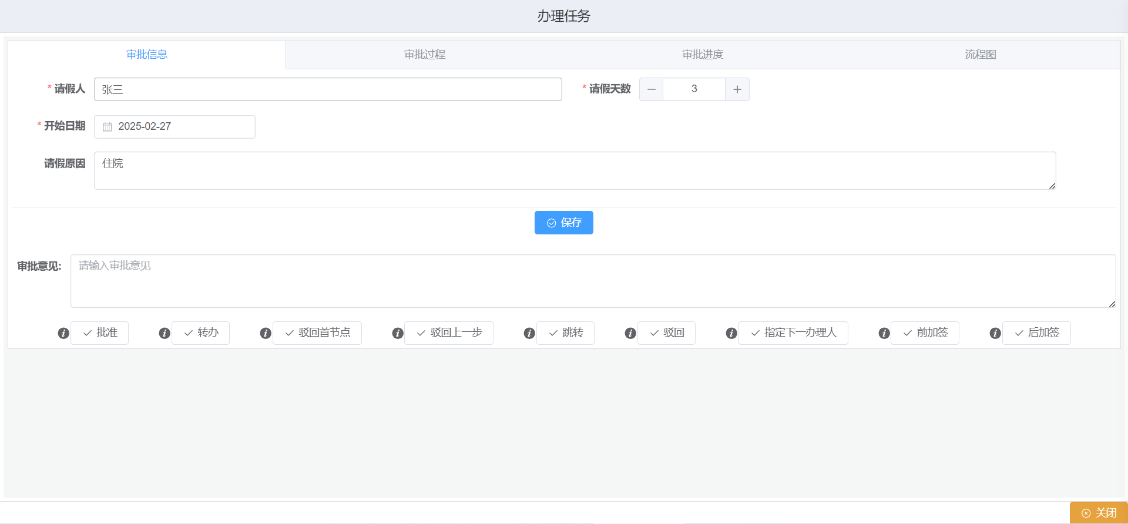Increase 请假天数 with the plus button
1128x524 pixels.
(737, 89)
